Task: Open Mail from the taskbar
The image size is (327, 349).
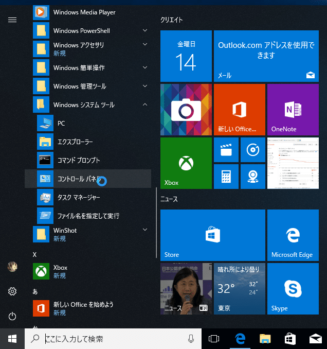Action: (x=316, y=339)
